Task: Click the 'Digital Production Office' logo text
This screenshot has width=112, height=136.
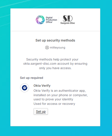Action: (51, 20)
